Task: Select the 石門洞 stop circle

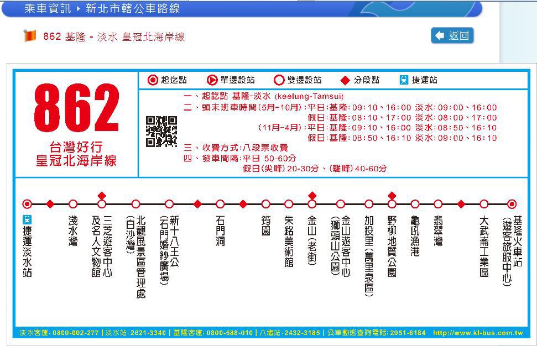Action: point(220,204)
